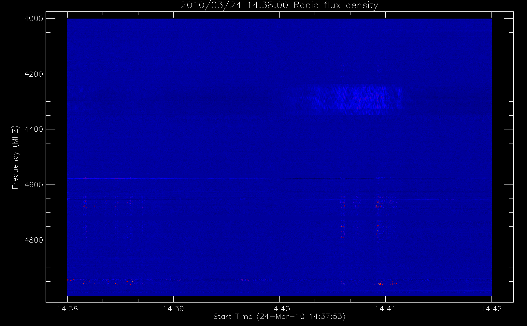
Task: Click the 14:41 time axis label
Action: (x=385, y=309)
